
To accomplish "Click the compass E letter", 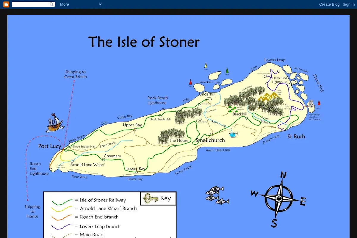I will point(303,202).
